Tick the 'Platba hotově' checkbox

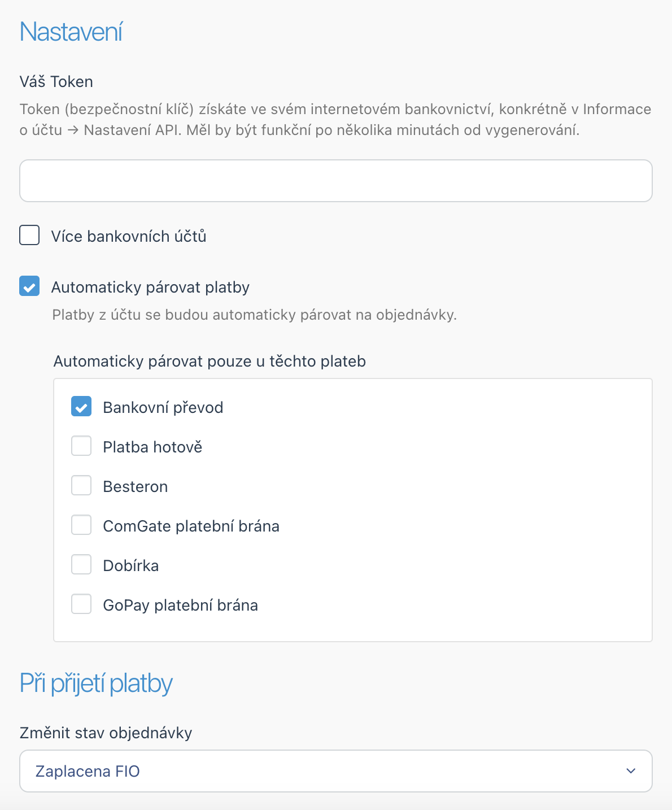(x=81, y=446)
